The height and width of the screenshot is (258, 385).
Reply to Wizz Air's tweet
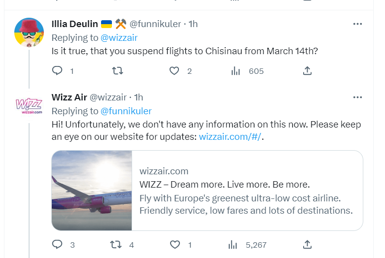pyautogui.click(x=58, y=244)
